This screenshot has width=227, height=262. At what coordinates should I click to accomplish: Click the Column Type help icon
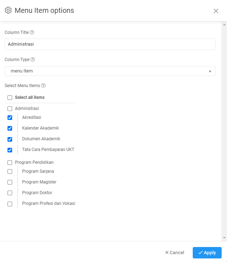click(33, 60)
